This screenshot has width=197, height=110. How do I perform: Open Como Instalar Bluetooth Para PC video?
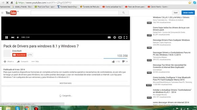click(172, 79)
